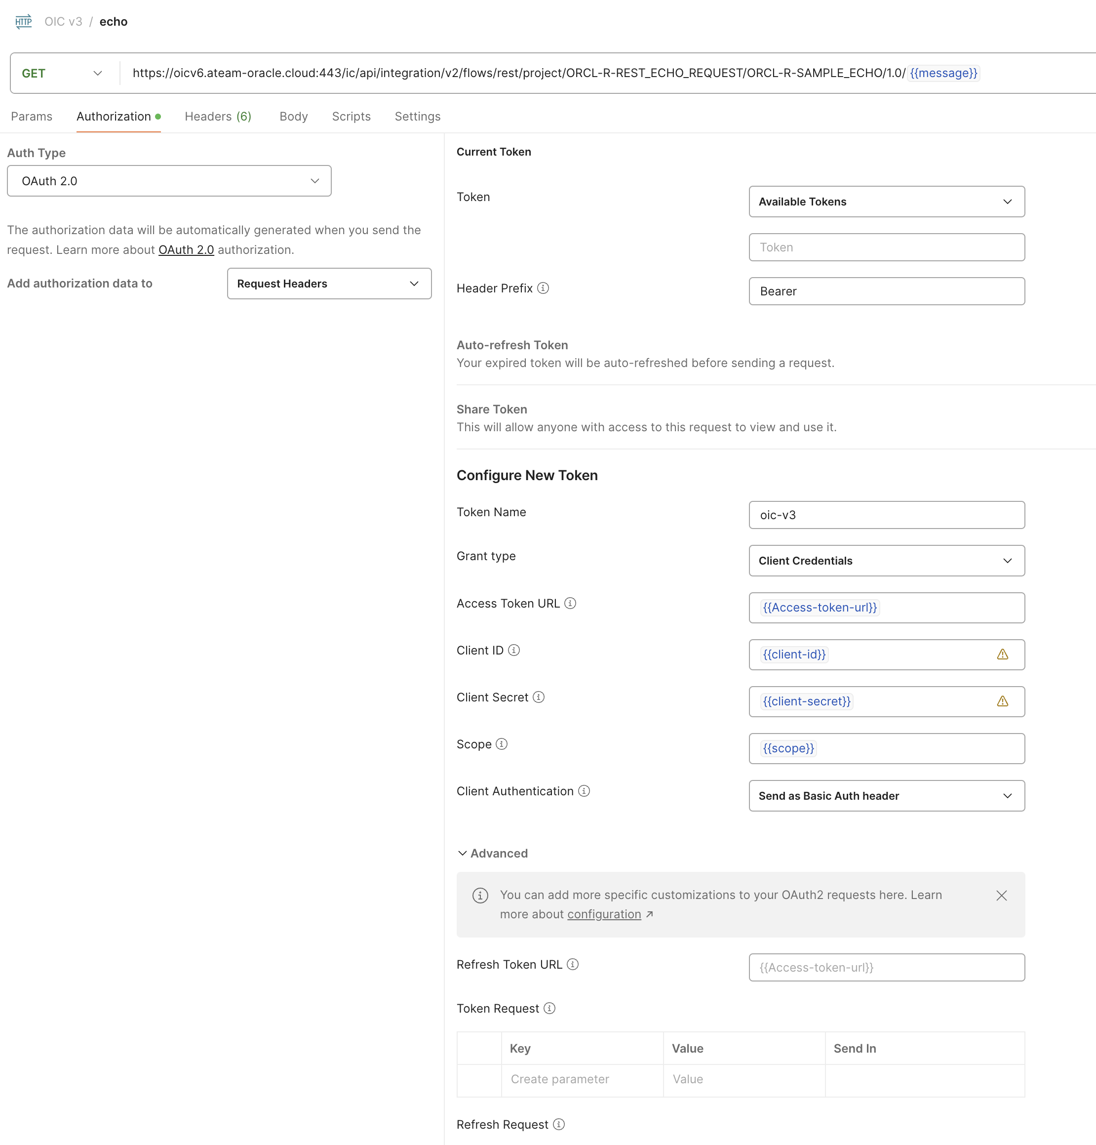Open the OAuth 2.0 learn more link
This screenshot has width=1096, height=1145.
(186, 249)
